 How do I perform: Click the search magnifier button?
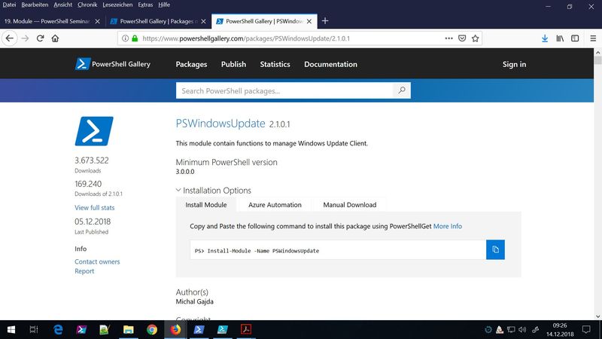(x=402, y=90)
